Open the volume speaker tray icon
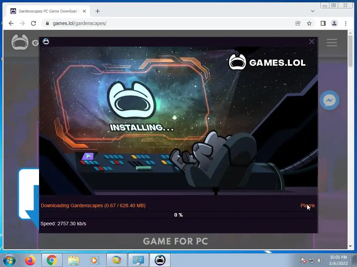Image resolution: width=357 pixels, height=267 pixels. [320, 260]
